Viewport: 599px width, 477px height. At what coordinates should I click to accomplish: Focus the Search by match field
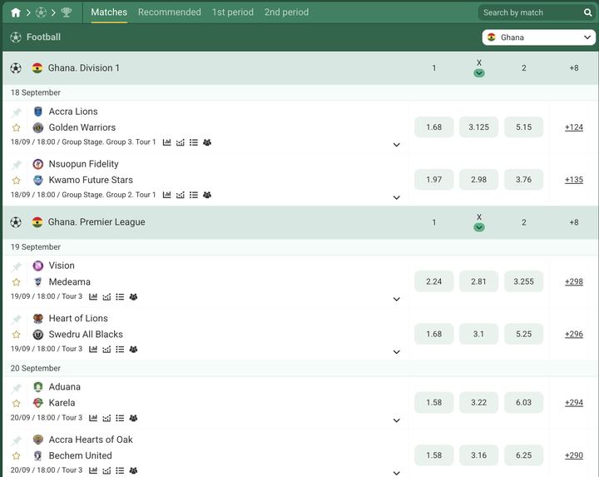point(531,12)
